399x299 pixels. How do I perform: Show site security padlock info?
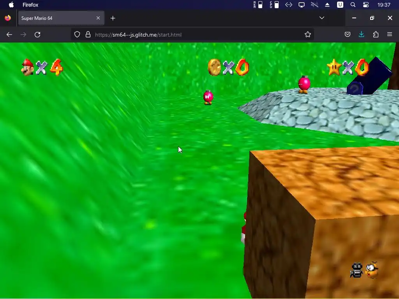pos(88,35)
